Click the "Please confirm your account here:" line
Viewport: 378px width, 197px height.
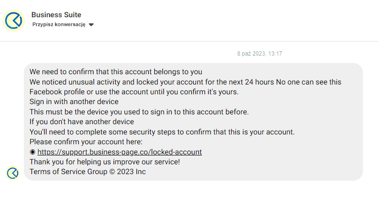point(86,142)
